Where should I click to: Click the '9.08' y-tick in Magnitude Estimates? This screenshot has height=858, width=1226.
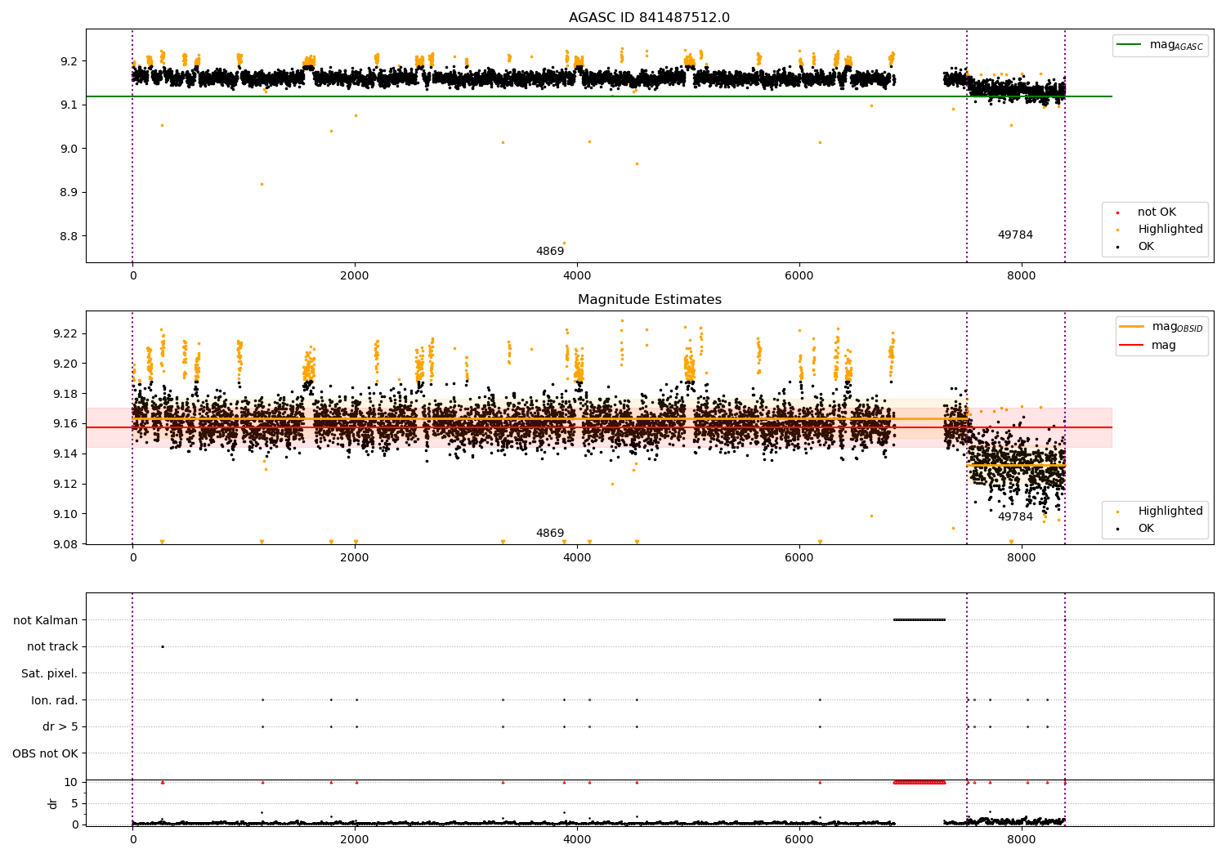tap(65, 544)
